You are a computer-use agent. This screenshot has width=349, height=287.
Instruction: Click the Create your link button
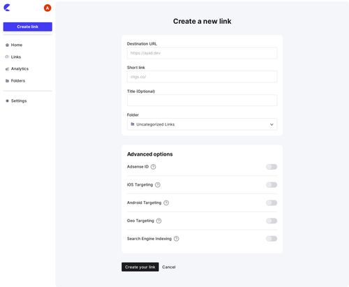140,267
